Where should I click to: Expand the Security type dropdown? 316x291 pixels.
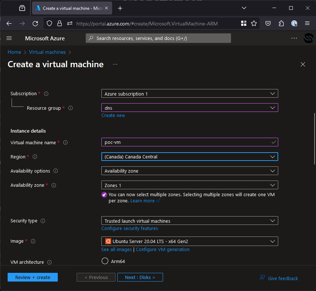coord(190,221)
